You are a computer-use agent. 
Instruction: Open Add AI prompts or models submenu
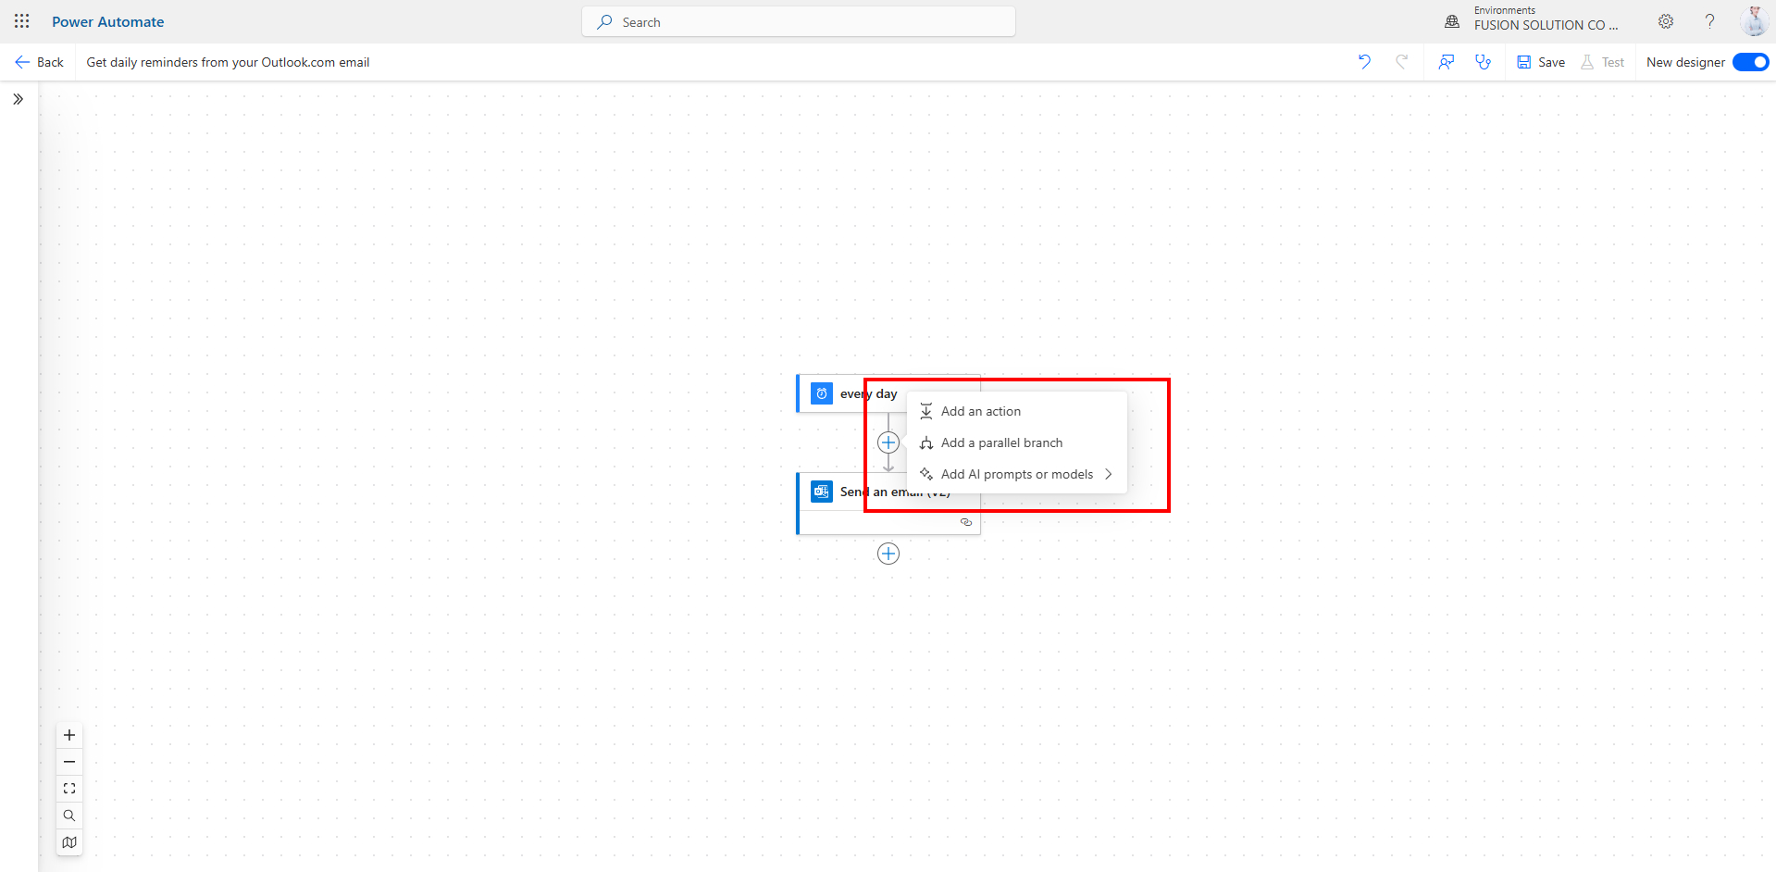1017,474
